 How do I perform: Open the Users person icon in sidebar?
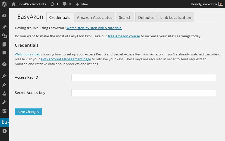pyautogui.click(x=4, y=93)
